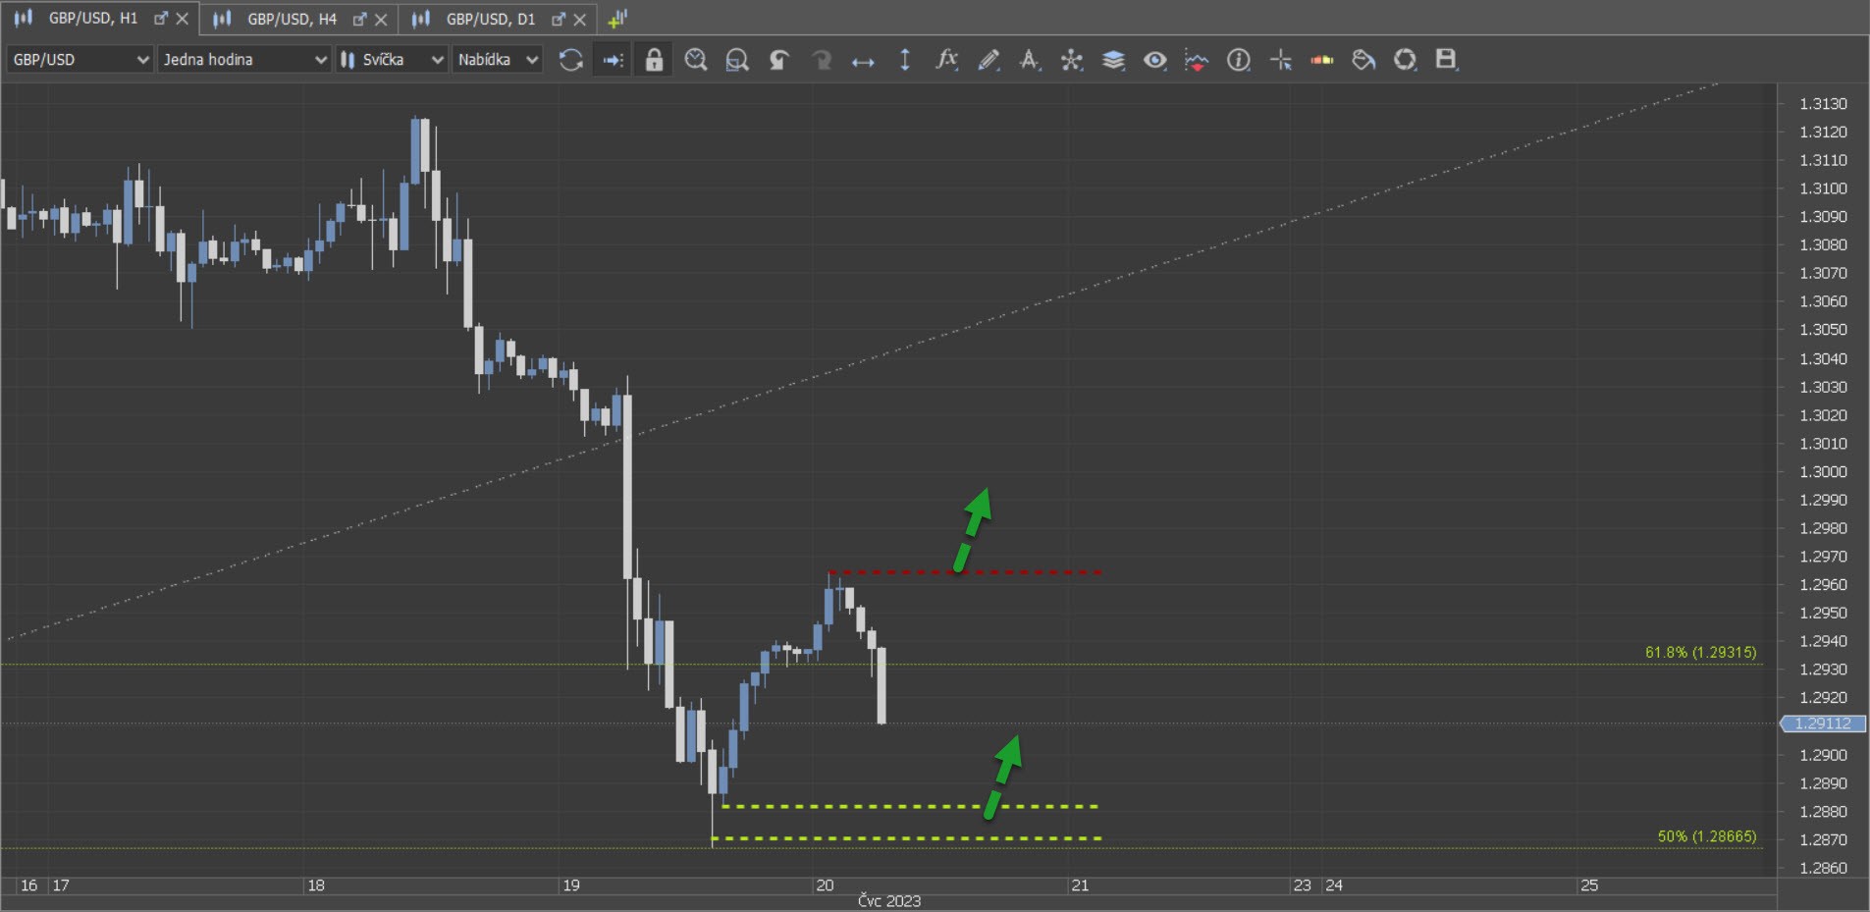Click the undo arrow icon
This screenshot has height=912, width=1870.
(x=778, y=60)
